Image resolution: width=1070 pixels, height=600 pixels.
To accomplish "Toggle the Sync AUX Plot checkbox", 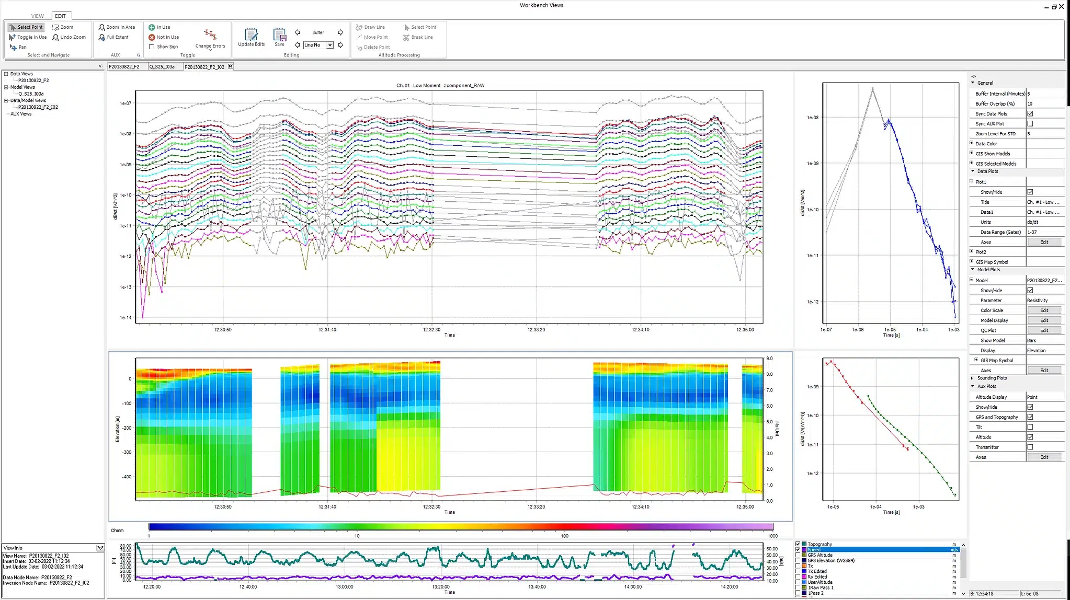I will pos(1030,124).
